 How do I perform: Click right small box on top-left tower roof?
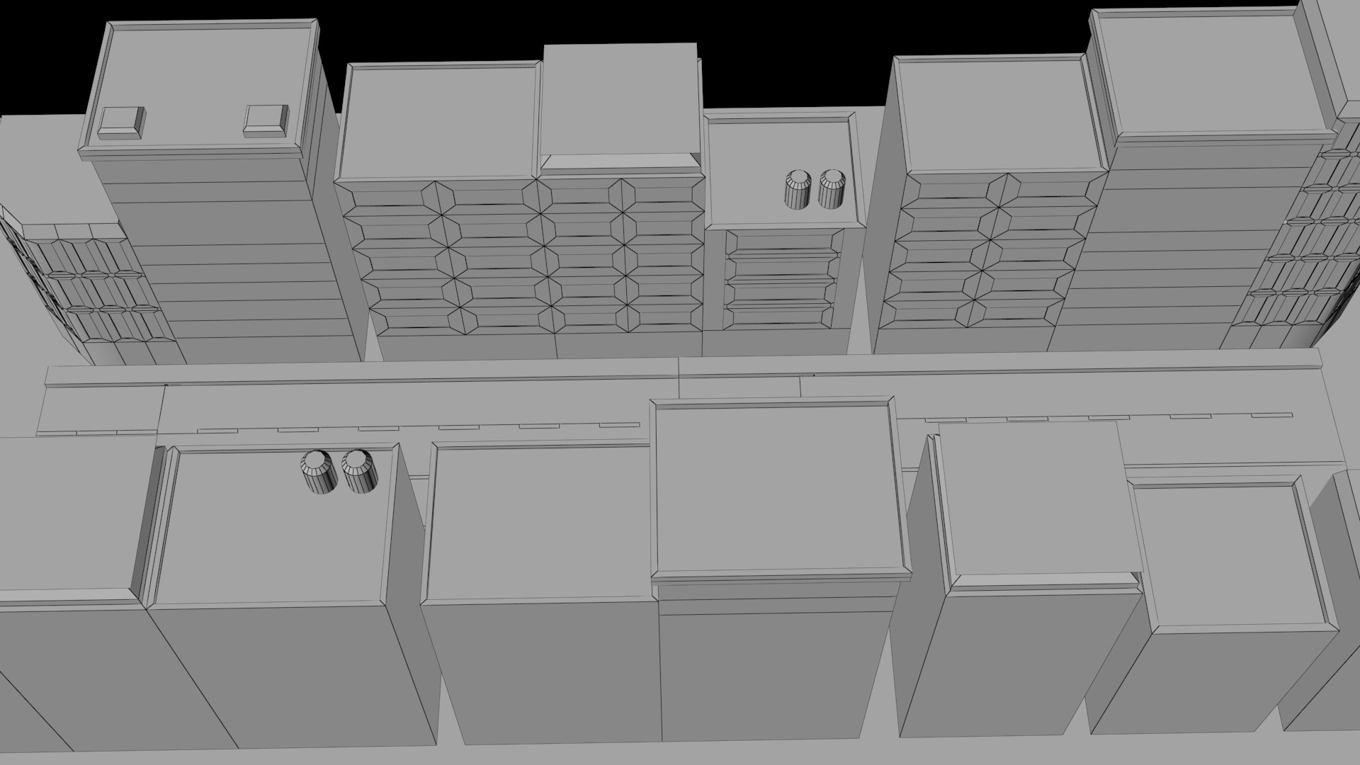tap(266, 121)
